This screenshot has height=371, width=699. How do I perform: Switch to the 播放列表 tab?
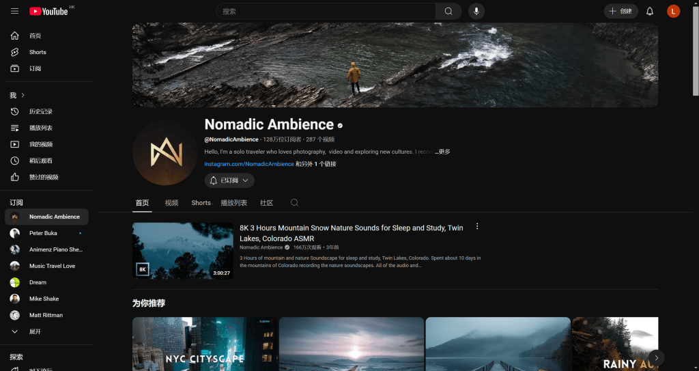(233, 203)
